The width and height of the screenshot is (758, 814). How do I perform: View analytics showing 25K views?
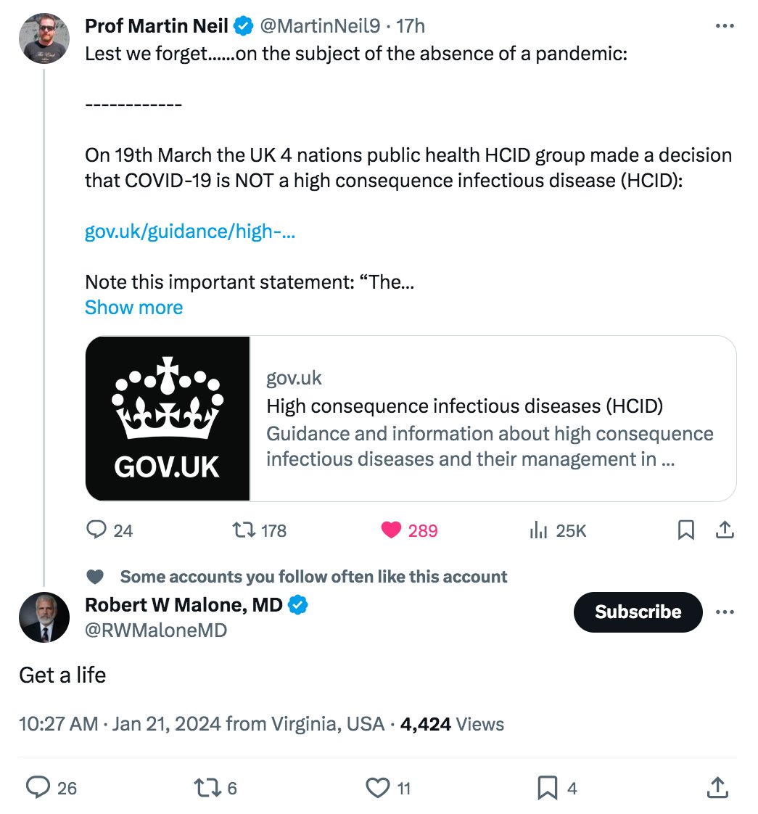point(558,530)
